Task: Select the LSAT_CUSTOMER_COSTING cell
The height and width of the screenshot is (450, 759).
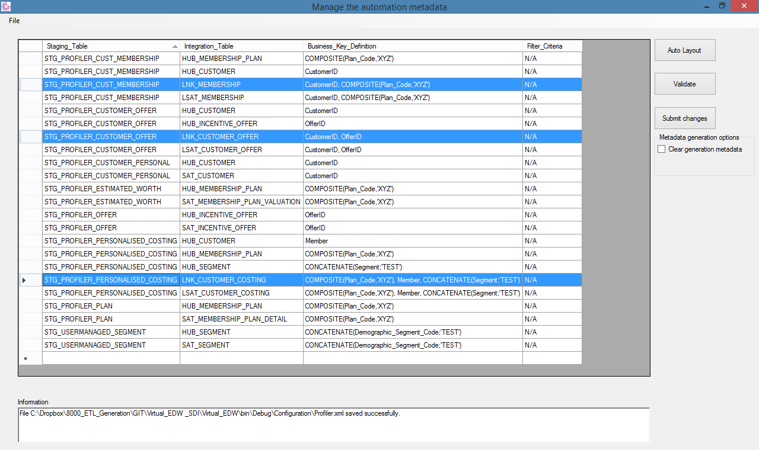Action: click(241, 293)
